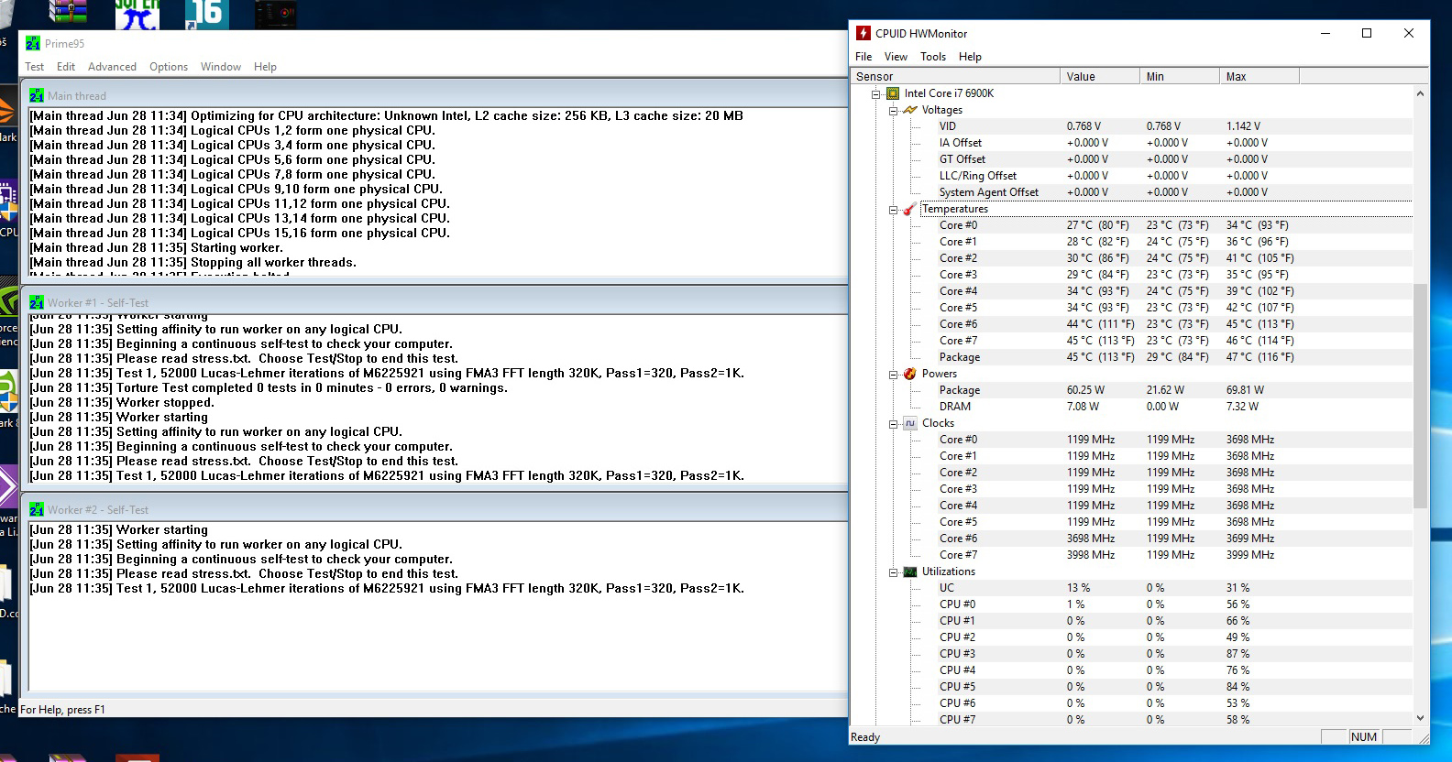Click the Prime95 title bar app icon

[33, 43]
